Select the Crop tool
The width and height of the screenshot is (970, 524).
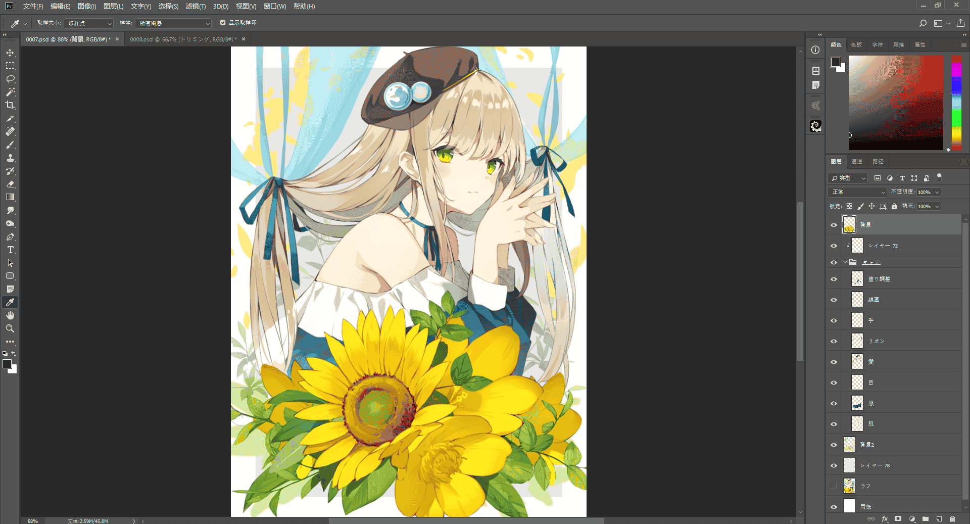(x=10, y=105)
